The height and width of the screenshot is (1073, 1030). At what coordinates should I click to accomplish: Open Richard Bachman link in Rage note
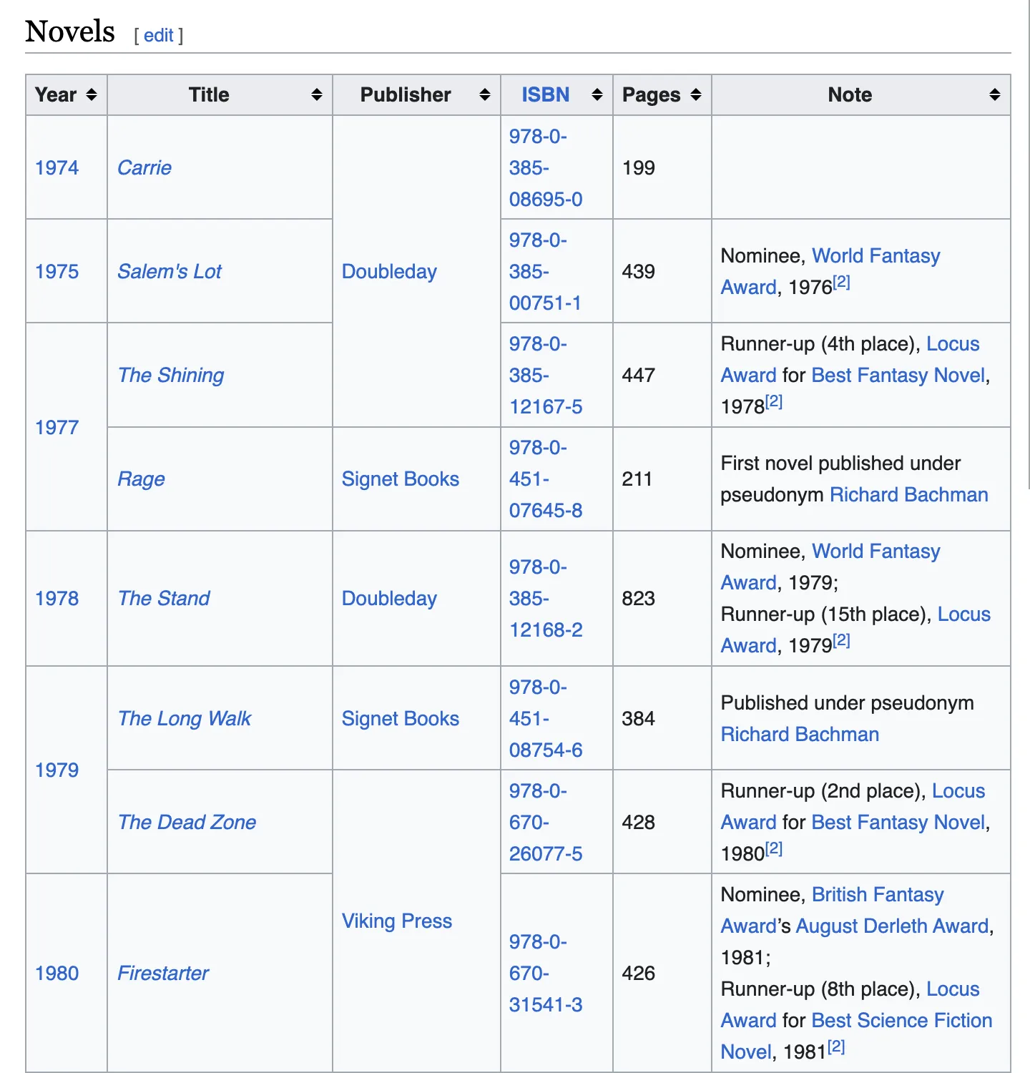pos(909,494)
